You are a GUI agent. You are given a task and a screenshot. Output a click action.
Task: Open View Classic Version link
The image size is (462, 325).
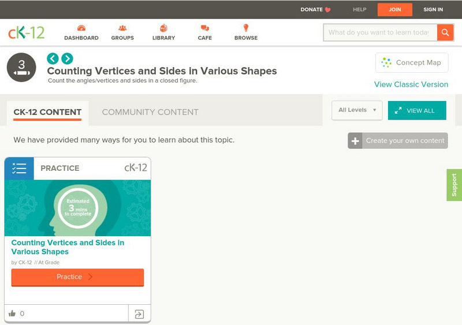coord(411,84)
